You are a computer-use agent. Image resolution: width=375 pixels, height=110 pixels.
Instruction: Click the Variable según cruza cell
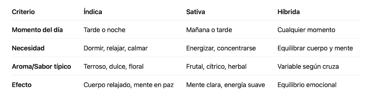[308, 67]
